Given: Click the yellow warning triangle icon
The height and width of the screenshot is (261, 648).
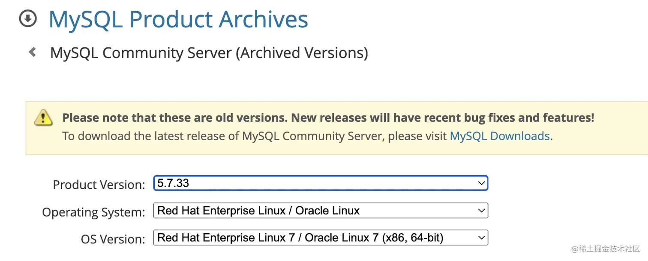Looking at the screenshot, I should click(x=43, y=117).
